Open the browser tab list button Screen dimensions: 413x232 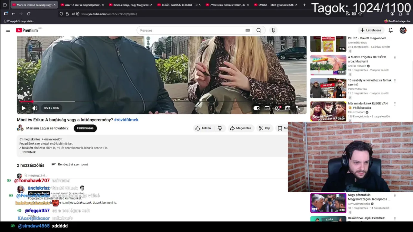[5, 5]
